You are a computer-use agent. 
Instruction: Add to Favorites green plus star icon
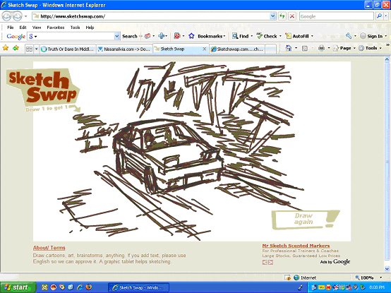click(x=16, y=48)
